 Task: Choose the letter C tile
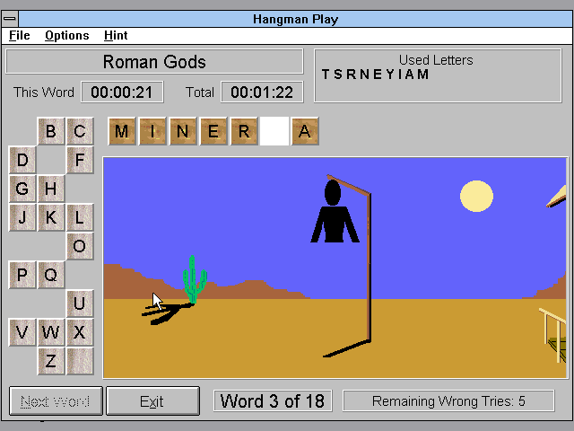click(79, 132)
